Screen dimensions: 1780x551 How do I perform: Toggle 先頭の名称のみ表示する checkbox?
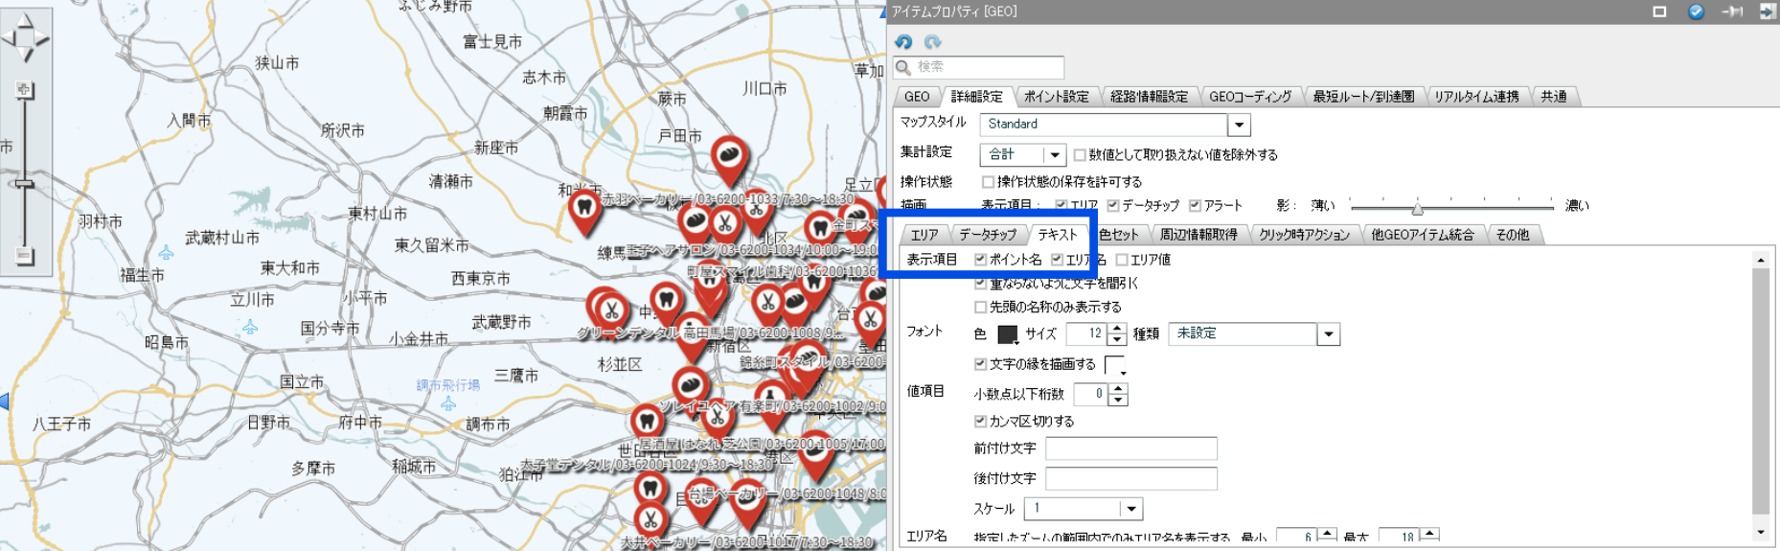coord(980,308)
